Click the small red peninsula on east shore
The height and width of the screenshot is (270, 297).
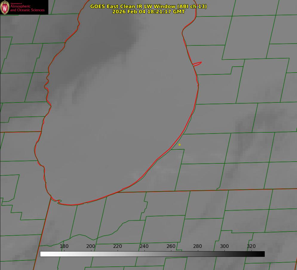pyautogui.click(x=197, y=64)
